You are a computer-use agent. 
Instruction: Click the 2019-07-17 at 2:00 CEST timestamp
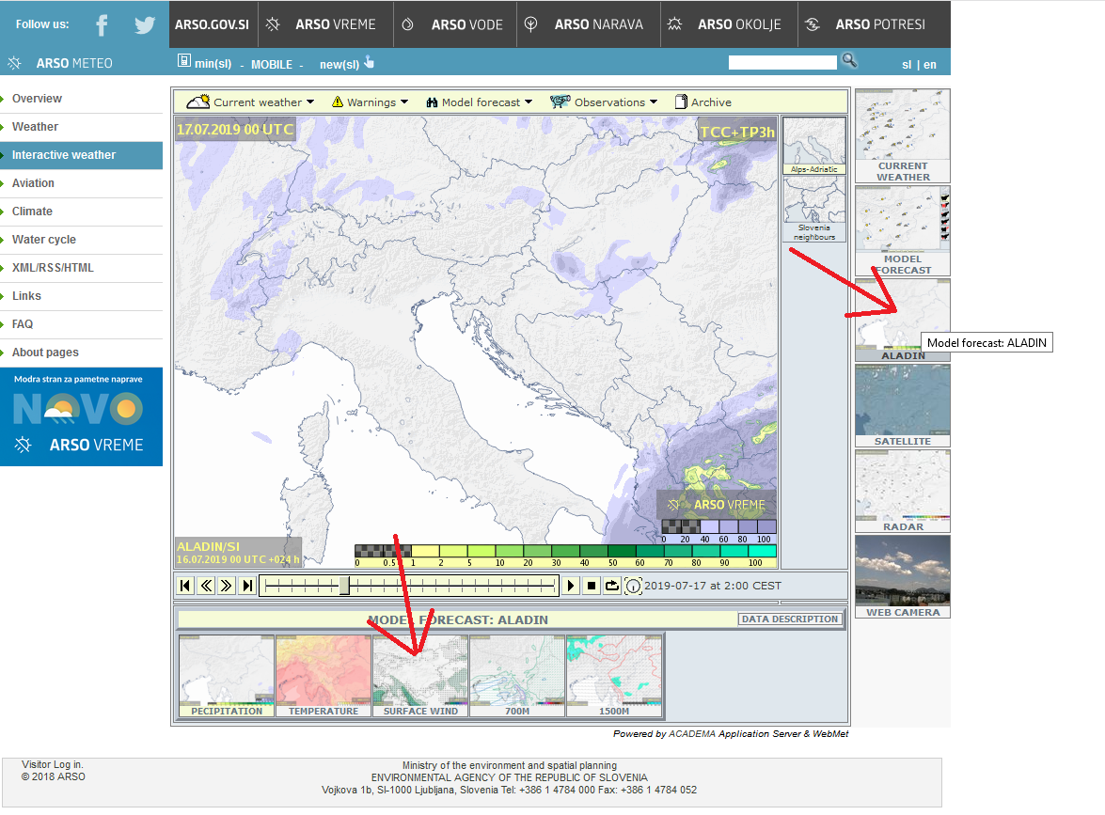(x=713, y=586)
